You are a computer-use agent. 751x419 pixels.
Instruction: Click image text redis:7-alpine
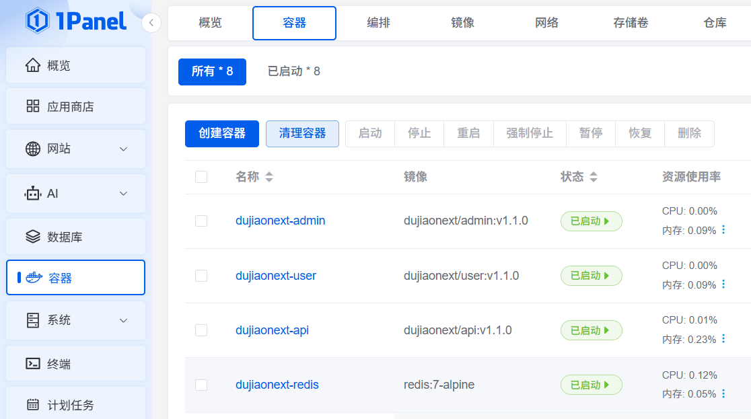(439, 385)
